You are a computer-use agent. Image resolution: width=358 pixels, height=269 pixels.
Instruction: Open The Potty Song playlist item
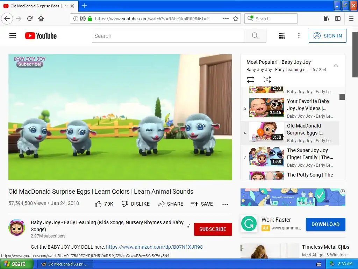290,175
